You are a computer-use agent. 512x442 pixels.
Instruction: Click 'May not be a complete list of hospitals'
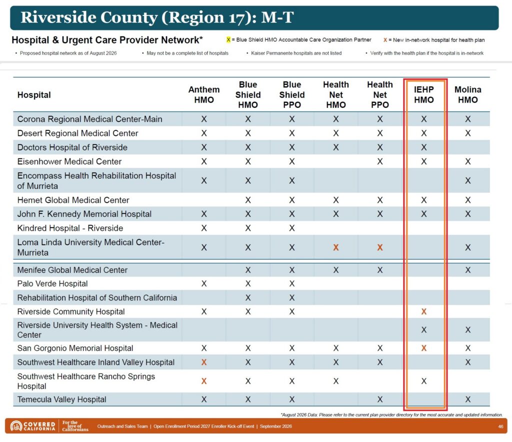coord(187,53)
